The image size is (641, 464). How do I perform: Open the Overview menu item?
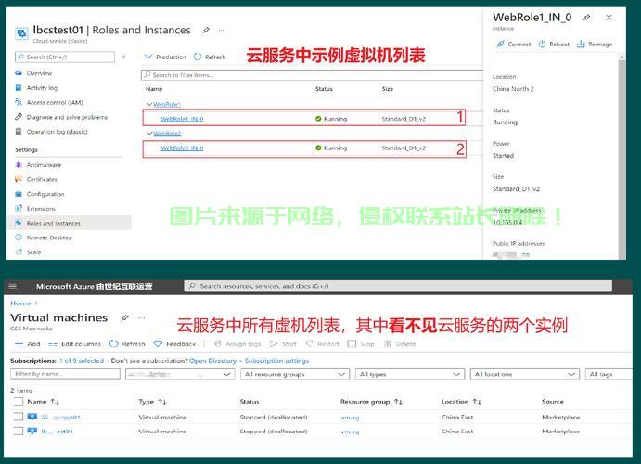click(x=39, y=73)
